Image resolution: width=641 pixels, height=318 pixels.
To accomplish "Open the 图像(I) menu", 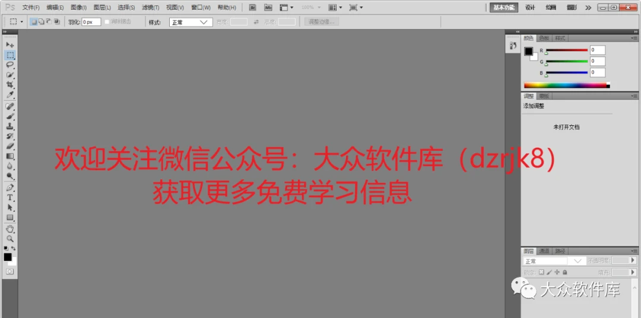I will coord(78,7).
